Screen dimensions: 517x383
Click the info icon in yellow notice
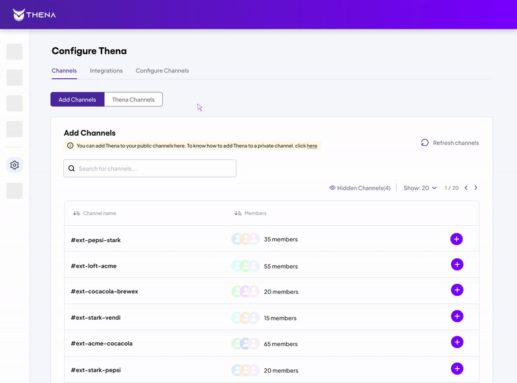[70, 145]
